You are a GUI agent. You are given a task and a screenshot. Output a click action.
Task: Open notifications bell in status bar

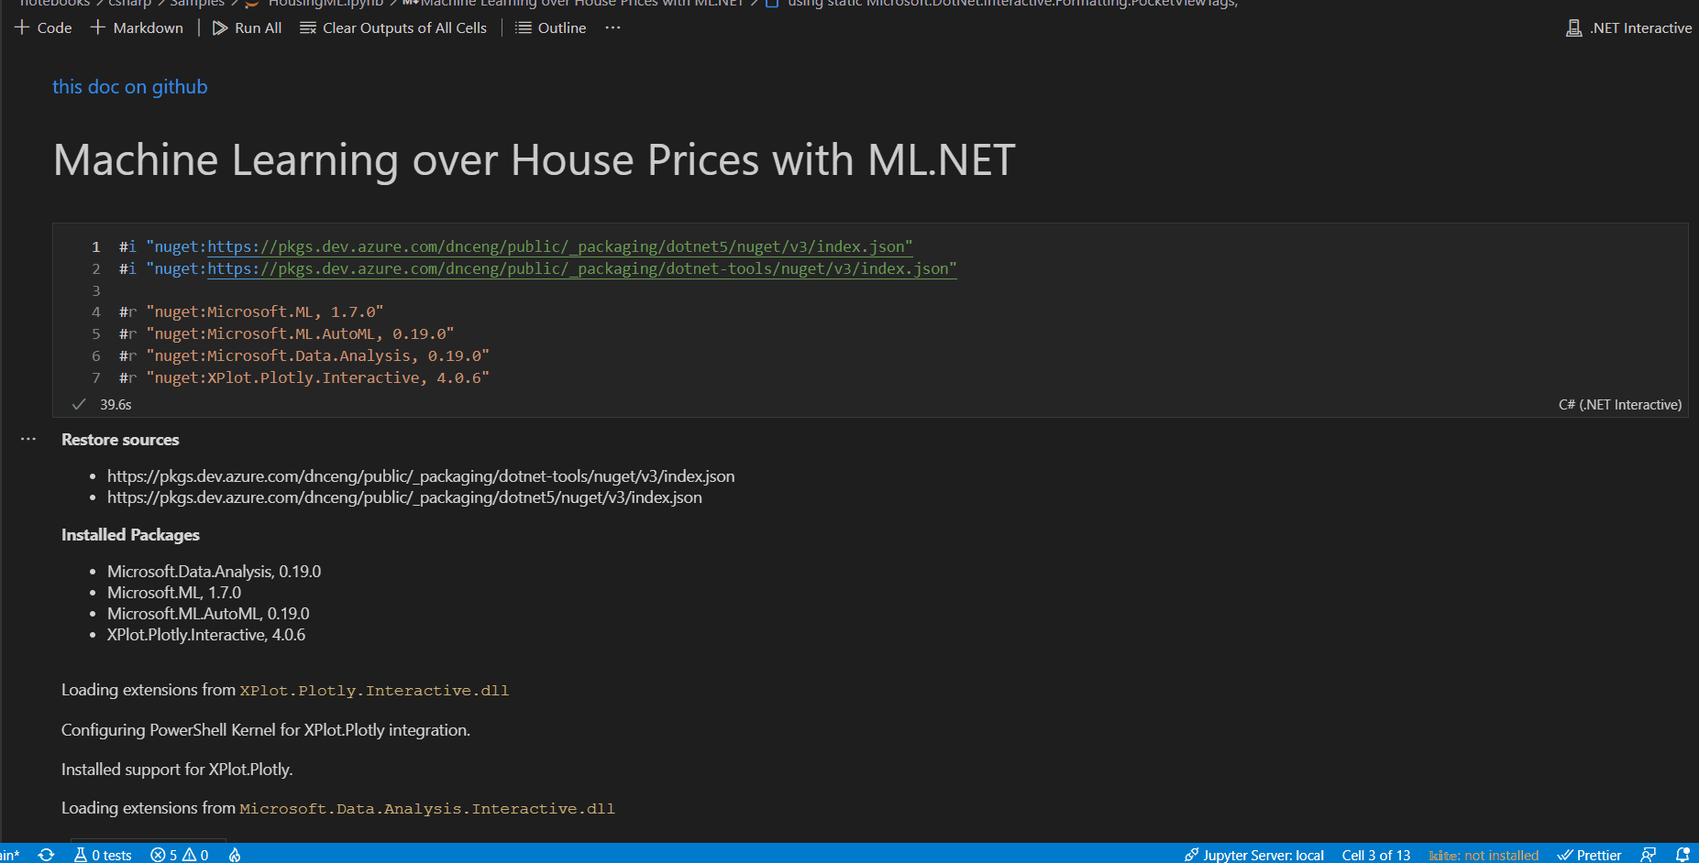(1682, 855)
